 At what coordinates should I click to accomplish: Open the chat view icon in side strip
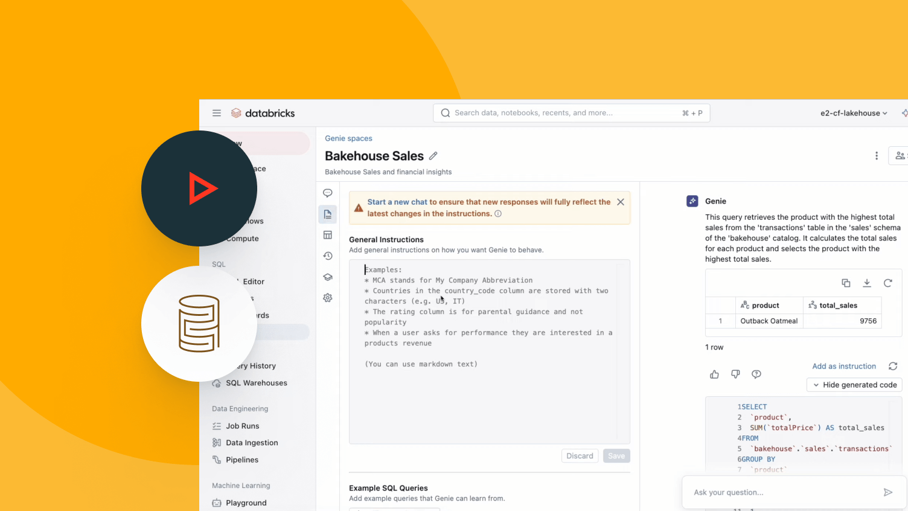pyautogui.click(x=328, y=193)
